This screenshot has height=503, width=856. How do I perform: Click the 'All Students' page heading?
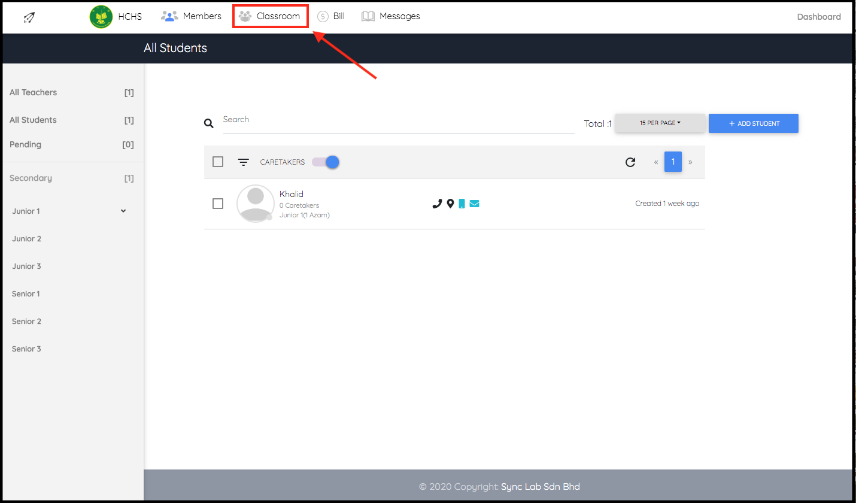click(x=175, y=48)
